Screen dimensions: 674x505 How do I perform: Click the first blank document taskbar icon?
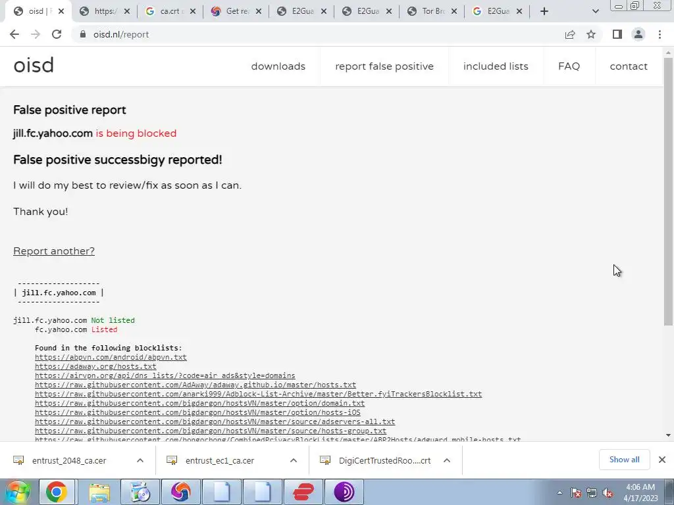222,492
